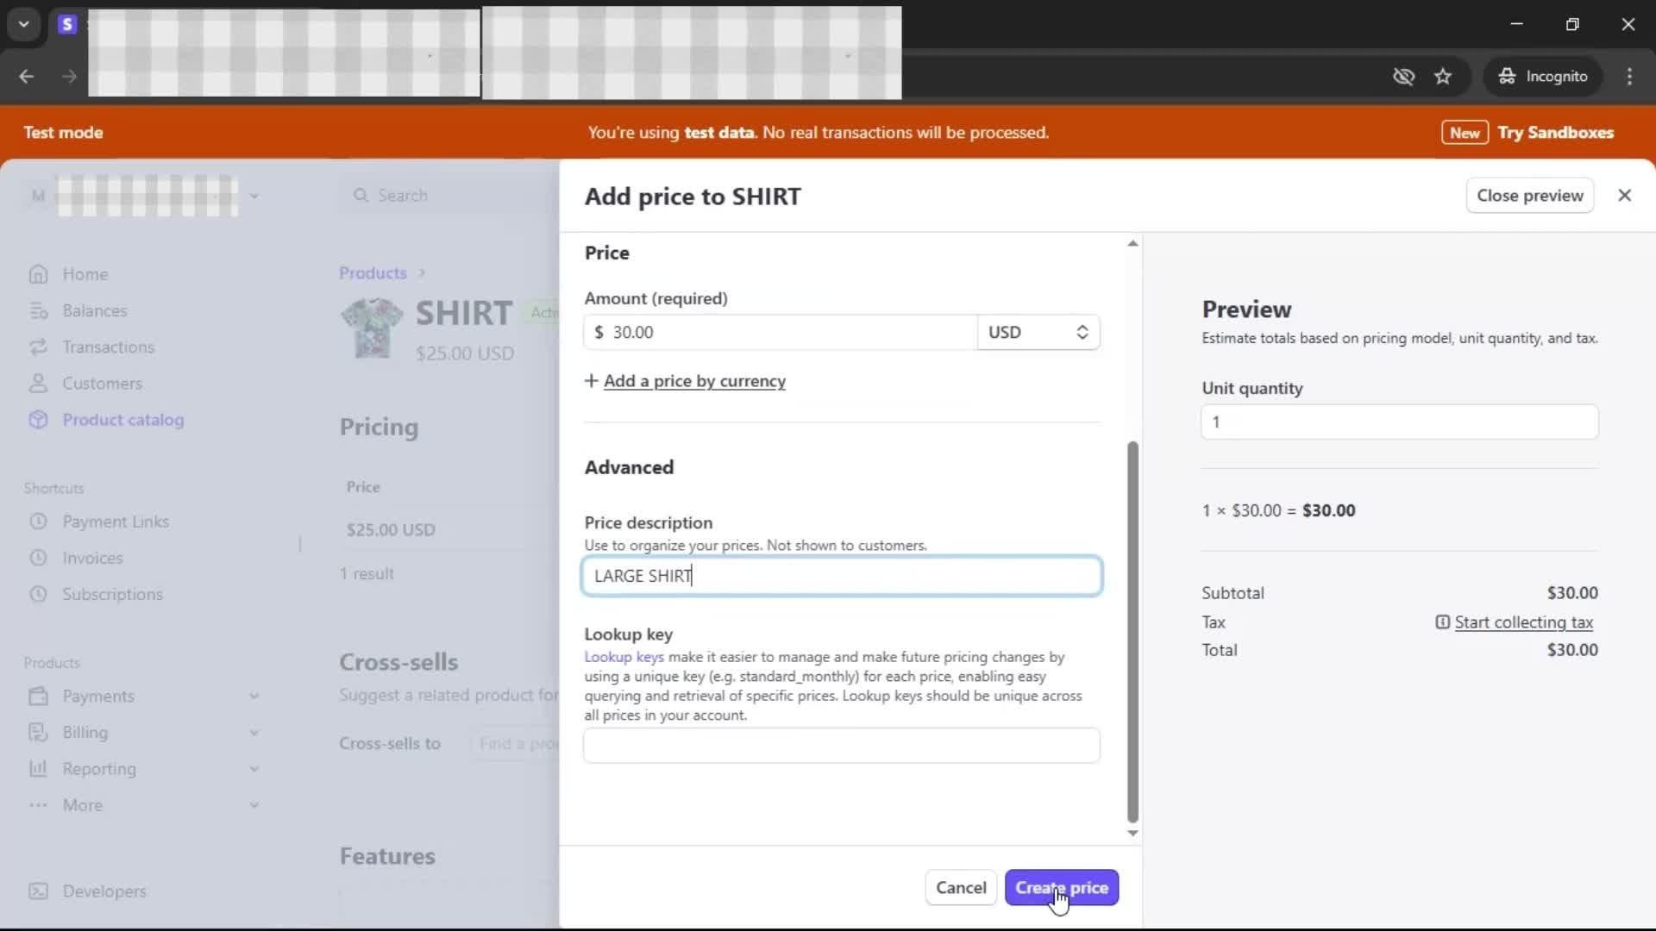Click the Create price button

1061,887
